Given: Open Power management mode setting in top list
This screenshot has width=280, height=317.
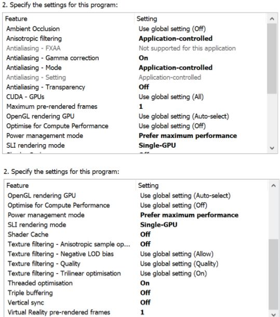Looking at the screenshot, I should point(188,136).
